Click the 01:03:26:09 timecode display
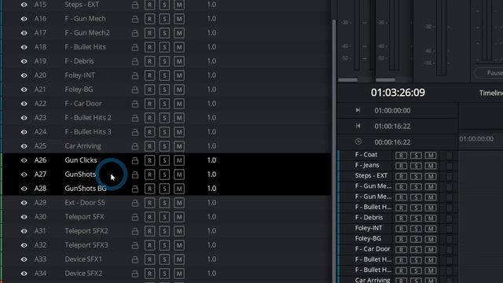The image size is (503, 283). (398, 93)
